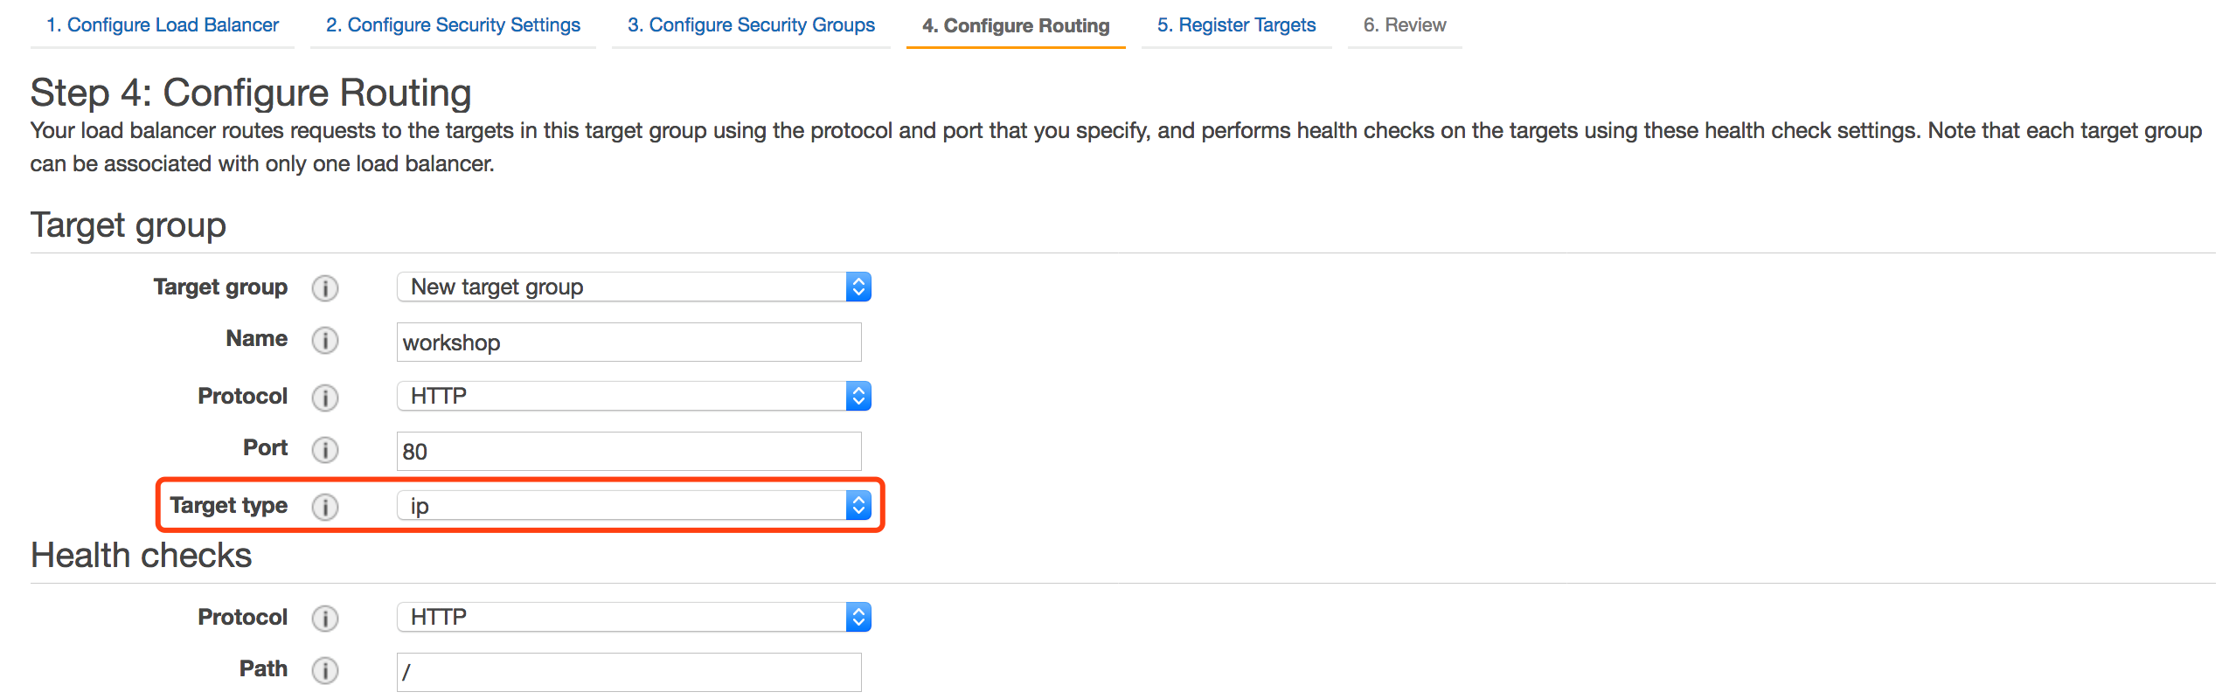Click info icon beside Name field

(325, 340)
